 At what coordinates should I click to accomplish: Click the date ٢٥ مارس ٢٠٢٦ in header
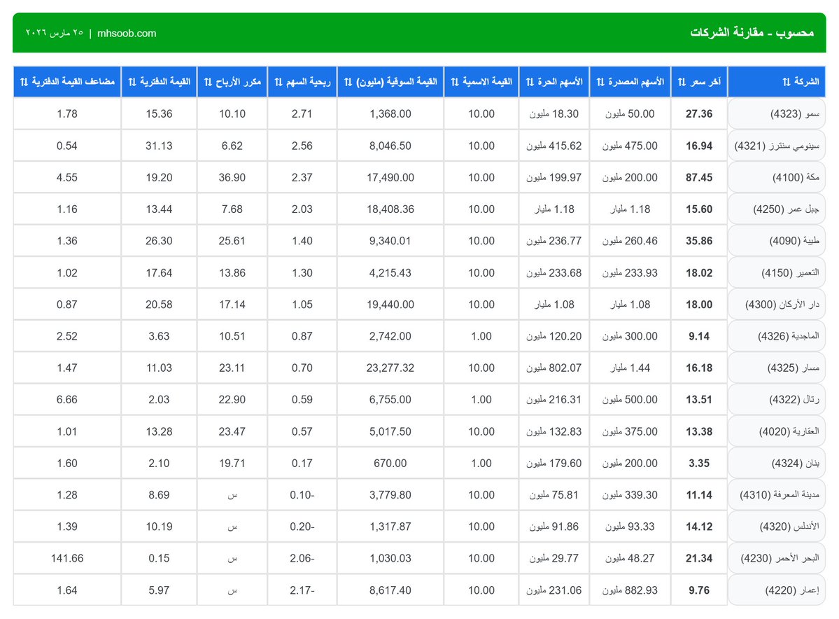(55, 33)
